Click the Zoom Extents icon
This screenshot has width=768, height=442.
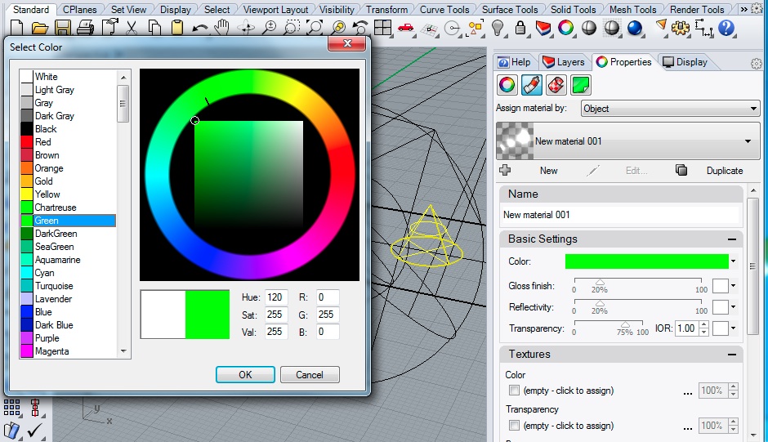coord(315,28)
